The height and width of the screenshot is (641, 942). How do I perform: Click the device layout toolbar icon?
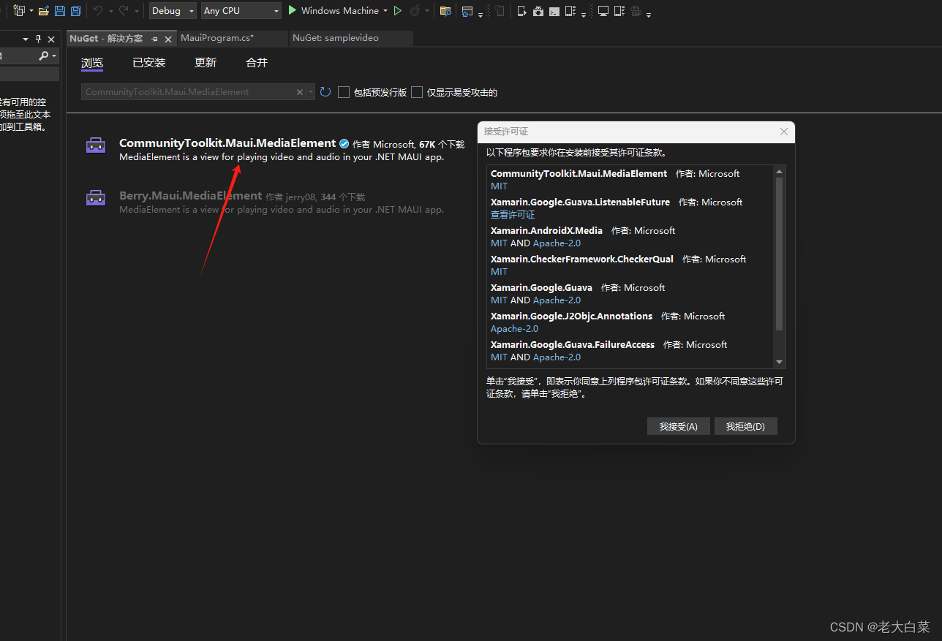tap(571, 10)
